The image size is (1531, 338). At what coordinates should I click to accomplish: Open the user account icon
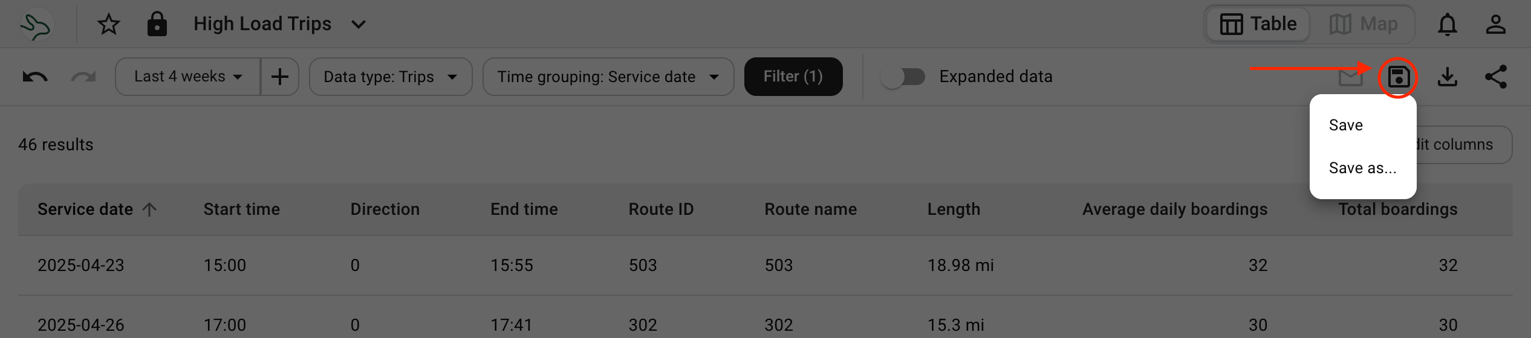[1496, 25]
